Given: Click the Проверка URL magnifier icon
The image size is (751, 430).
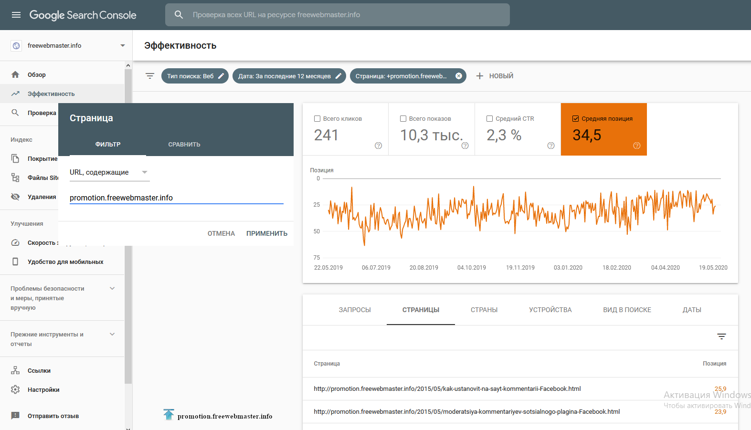Looking at the screenshot, I should pyautogui.click(x=15, y=113).
